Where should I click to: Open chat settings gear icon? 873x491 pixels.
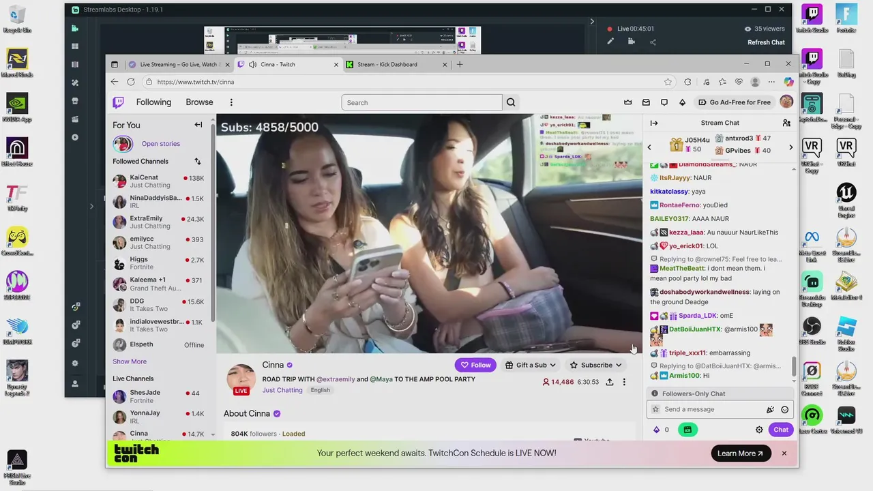click(x=759, y=430)
